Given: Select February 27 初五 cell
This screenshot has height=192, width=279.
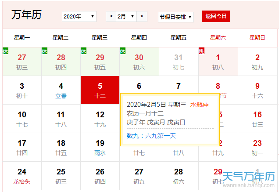Looking at the screenshot, I should [139, 176].
